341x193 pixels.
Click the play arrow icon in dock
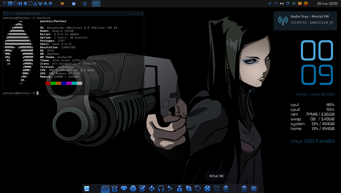tap(170, 188)
